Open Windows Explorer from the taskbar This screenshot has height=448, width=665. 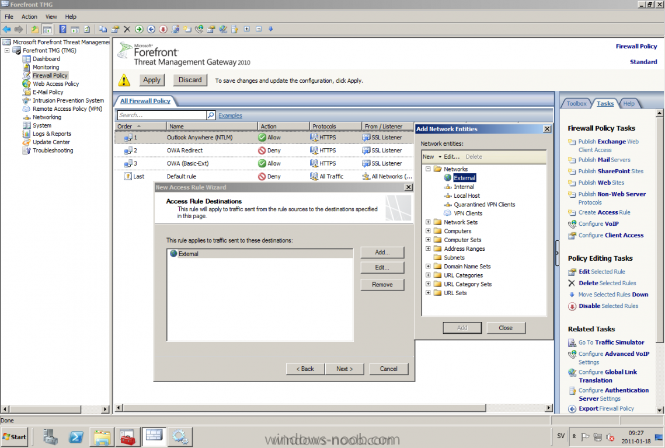coord(102,437)
